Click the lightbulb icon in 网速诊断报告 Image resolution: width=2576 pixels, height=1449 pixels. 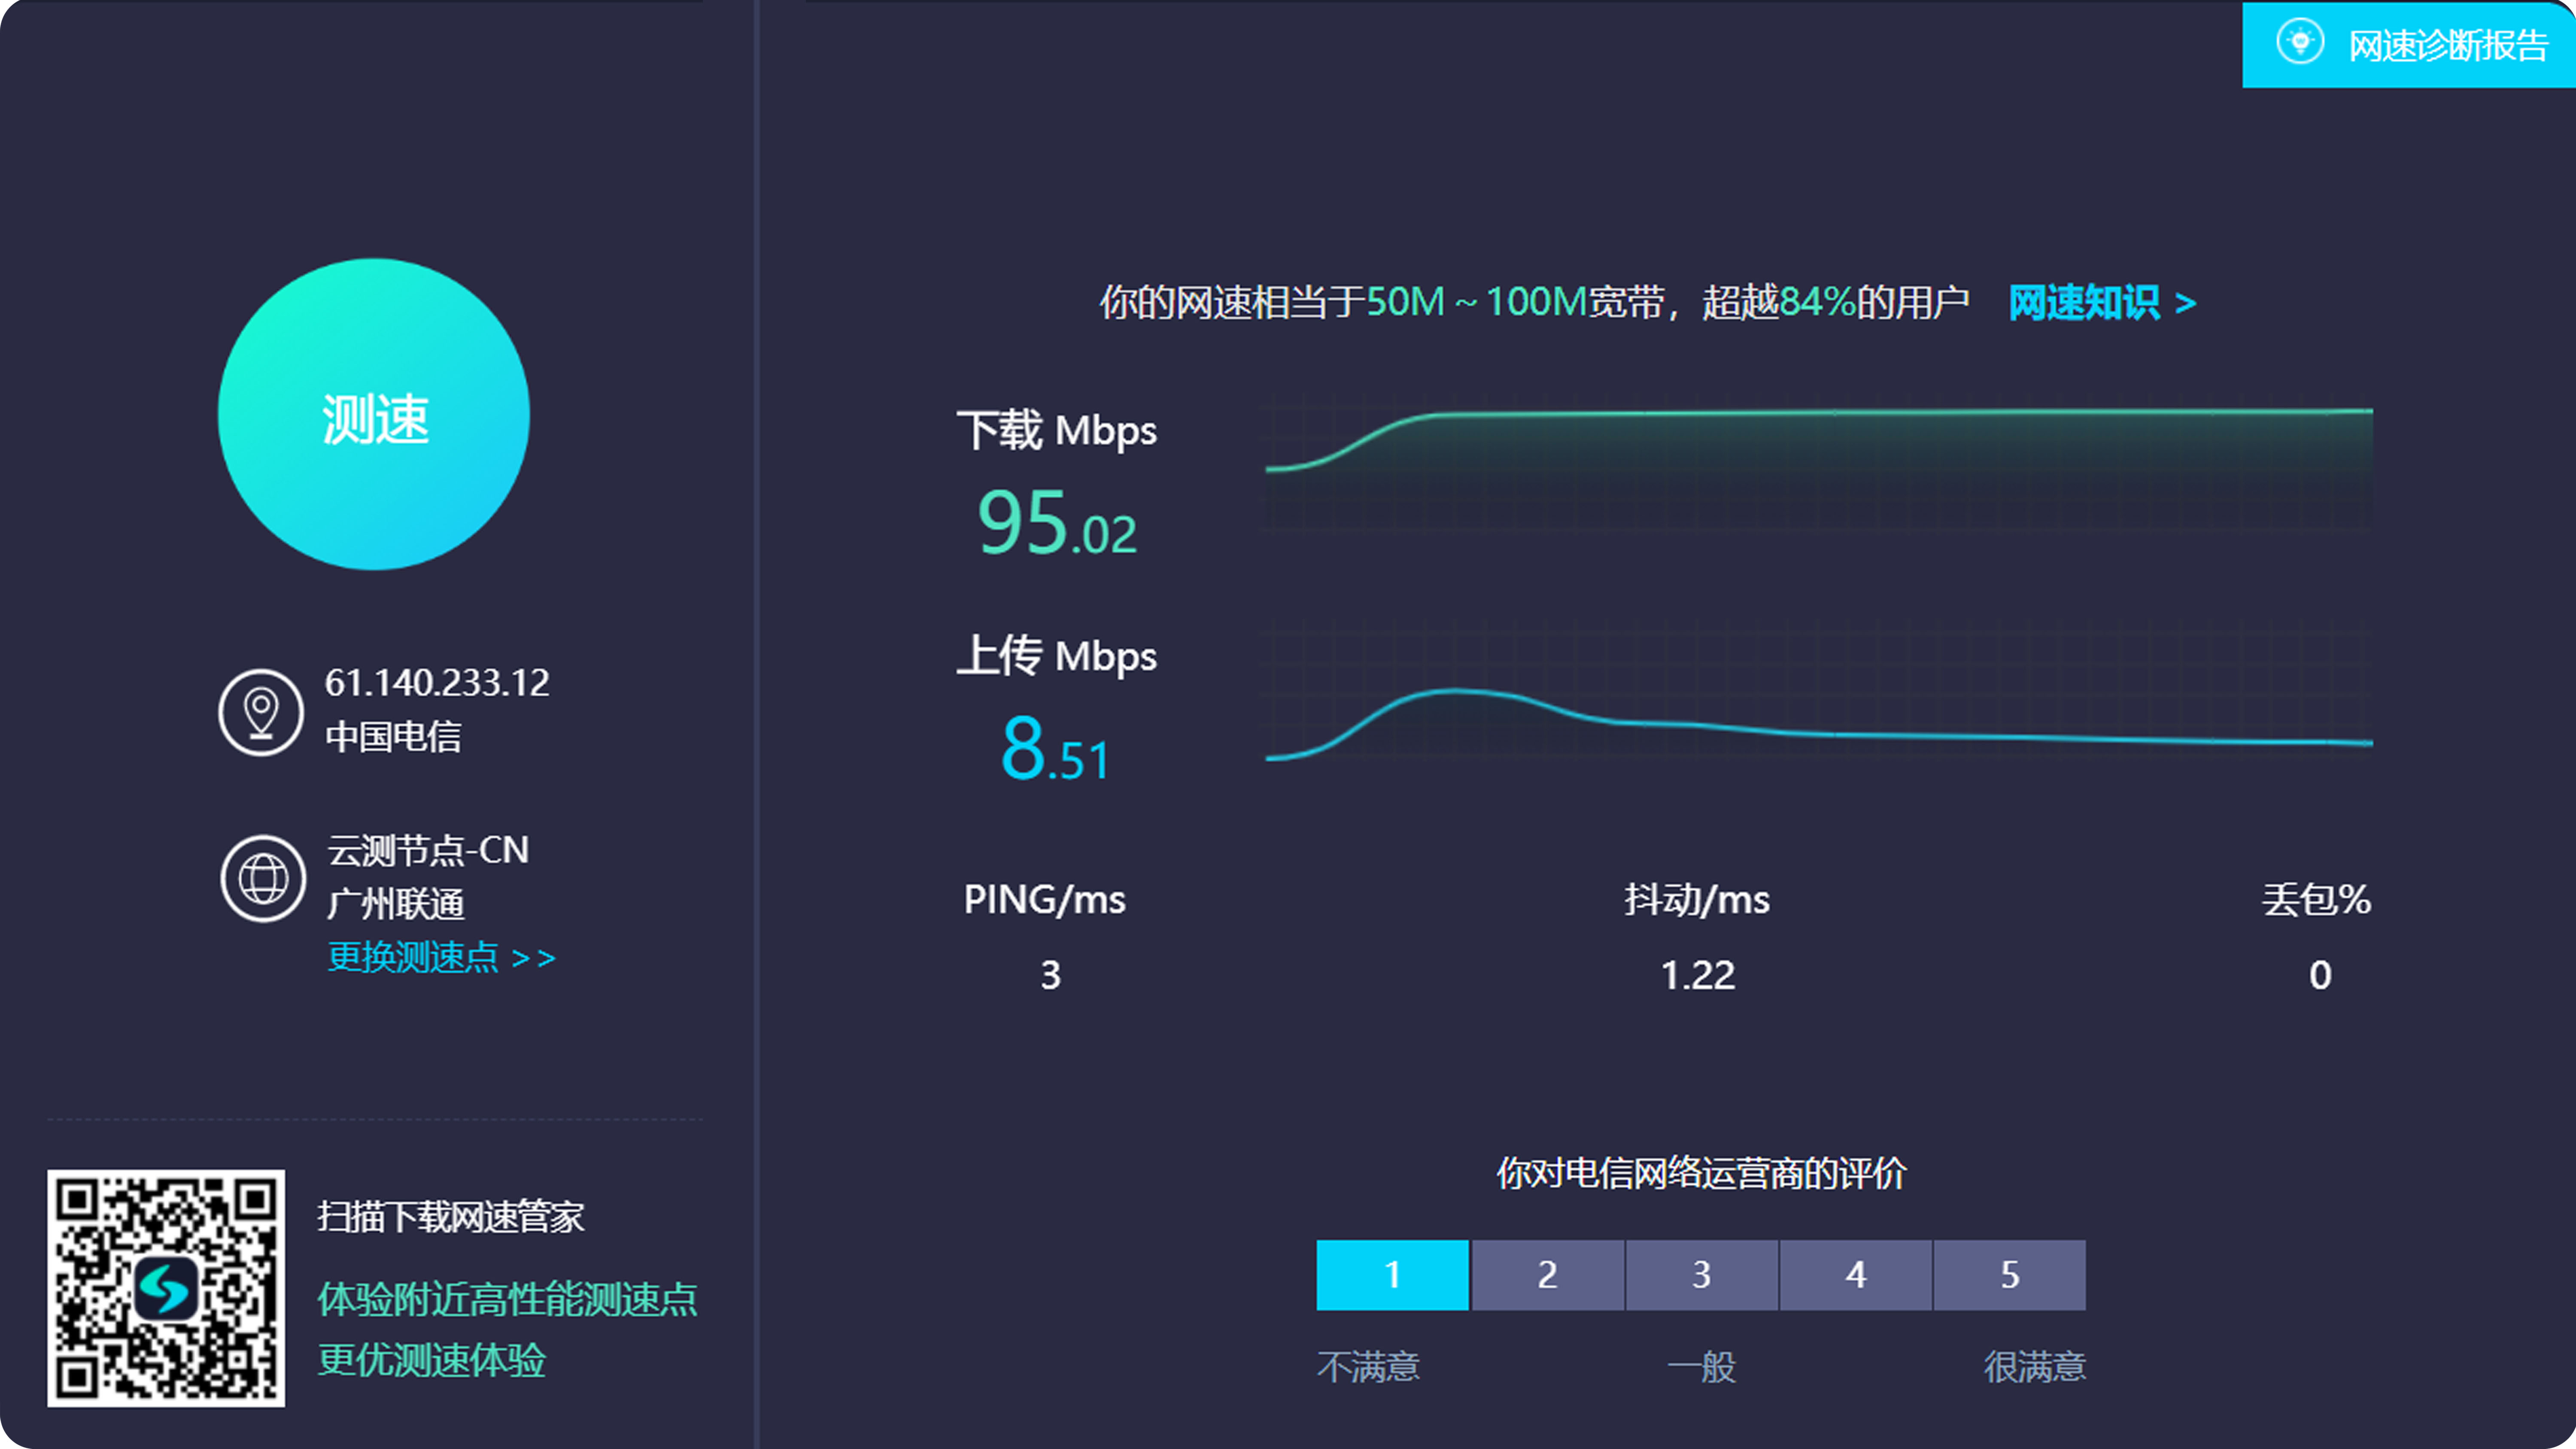pos(2300,43)
